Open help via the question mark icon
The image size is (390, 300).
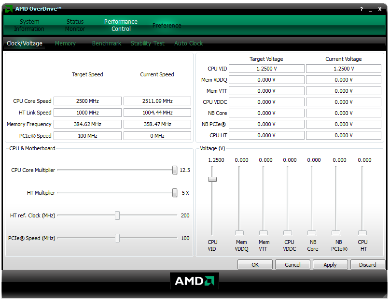(x=362, y=9)
